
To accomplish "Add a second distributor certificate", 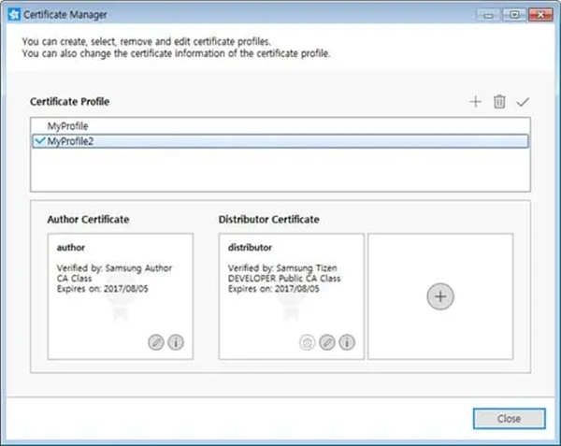I will [440, 296].
